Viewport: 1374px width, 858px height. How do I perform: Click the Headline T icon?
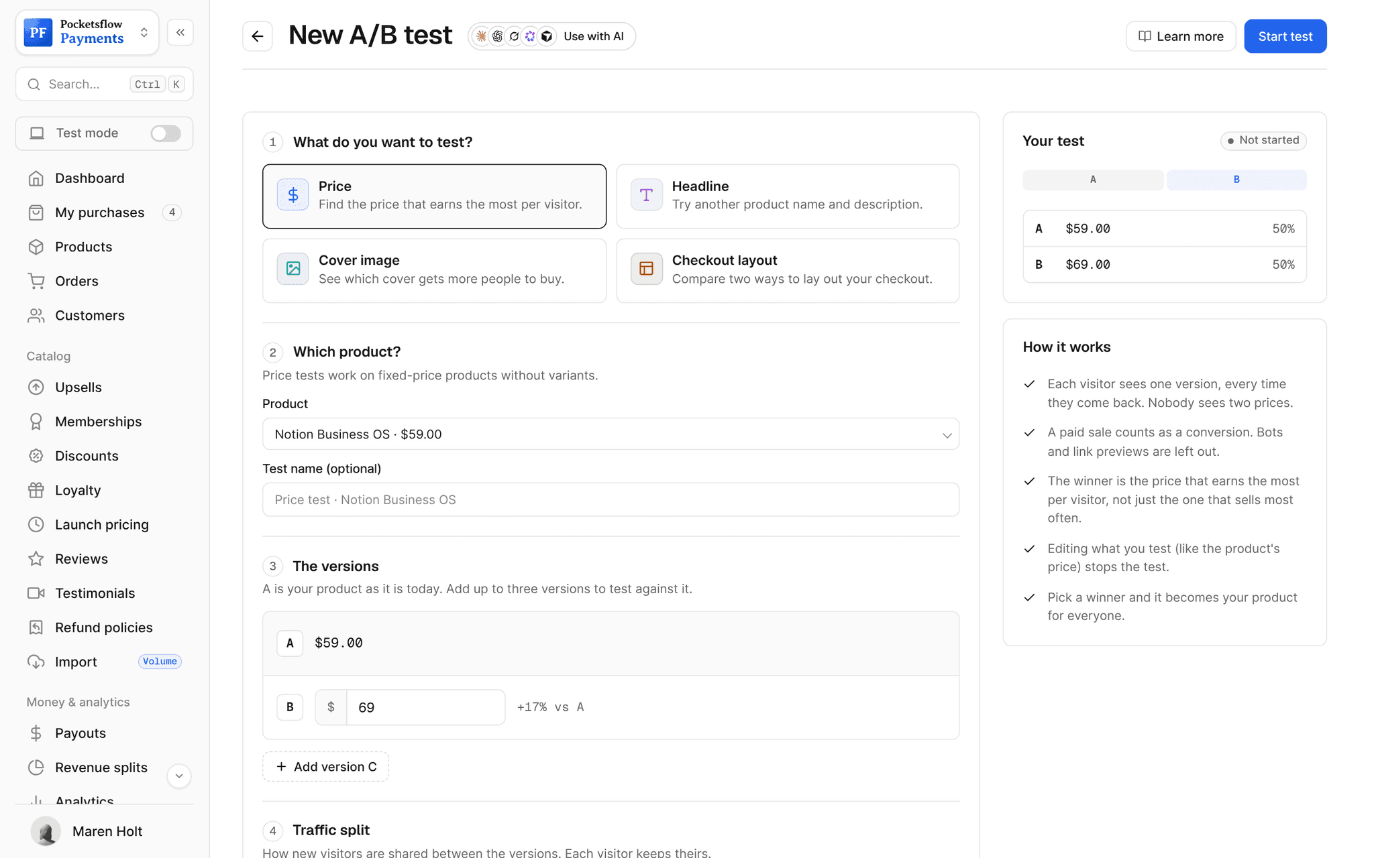(x=646, y=195)
